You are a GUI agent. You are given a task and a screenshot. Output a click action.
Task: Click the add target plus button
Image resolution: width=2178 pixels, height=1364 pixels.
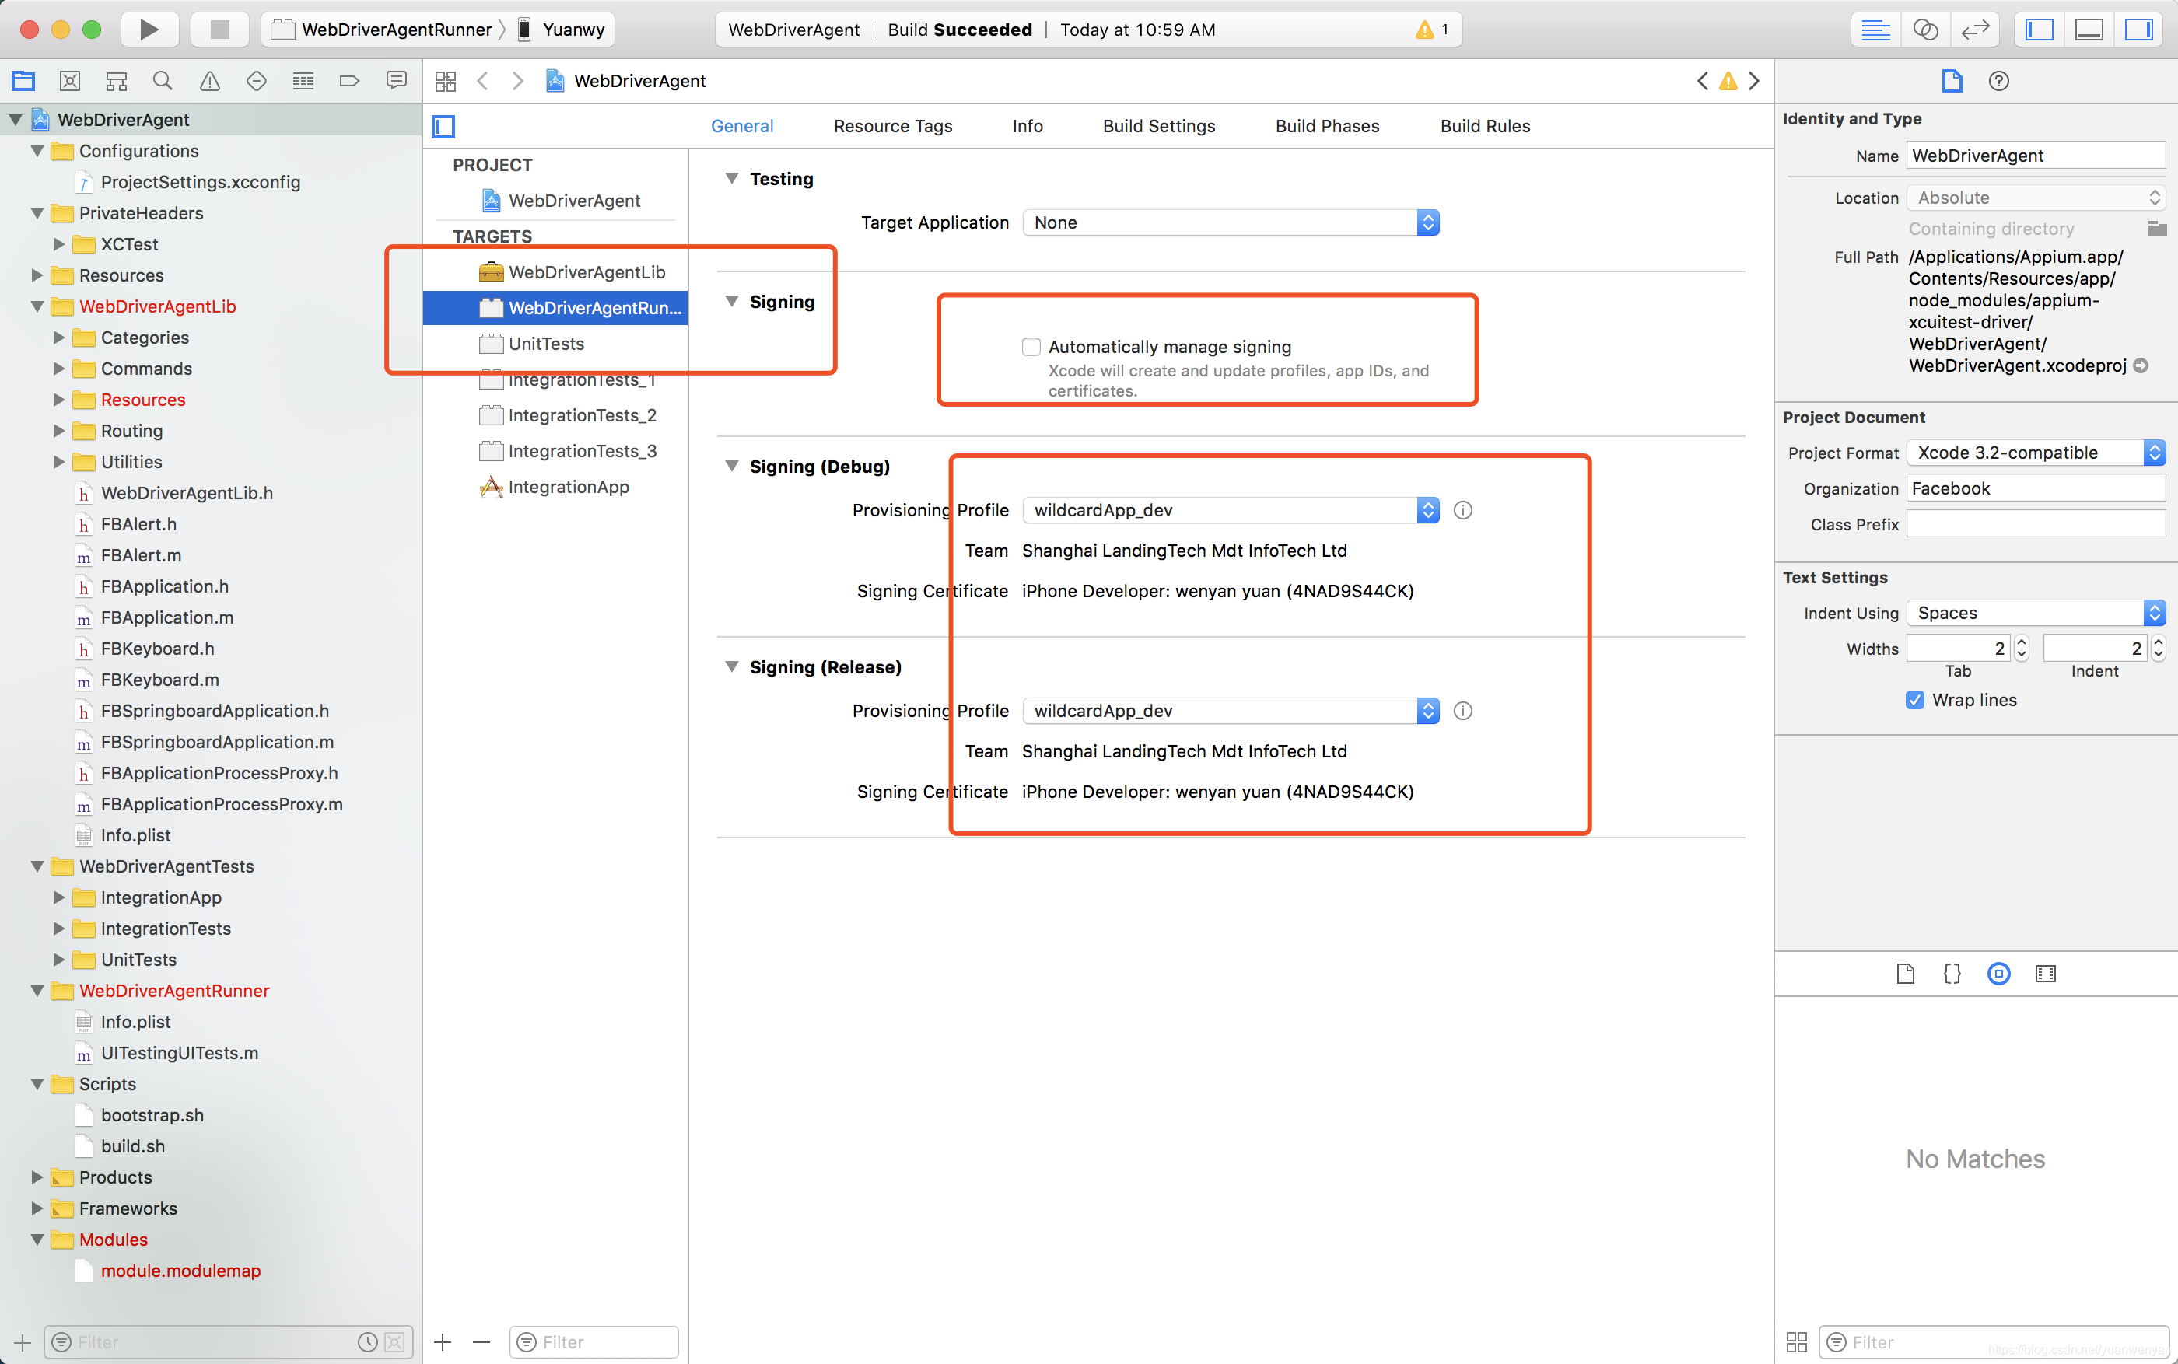point(443,1342)
